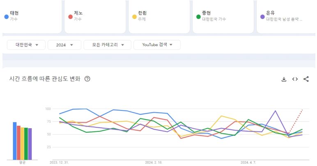
Task: Open the 대한민국 region dropdown
Action: 26,45
